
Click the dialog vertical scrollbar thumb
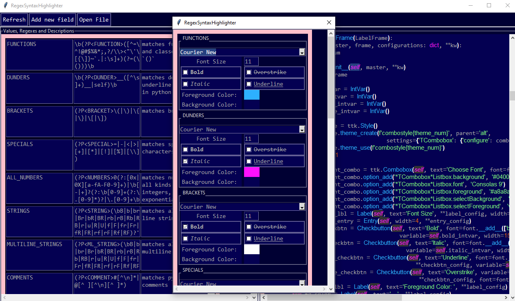(332, 77)
